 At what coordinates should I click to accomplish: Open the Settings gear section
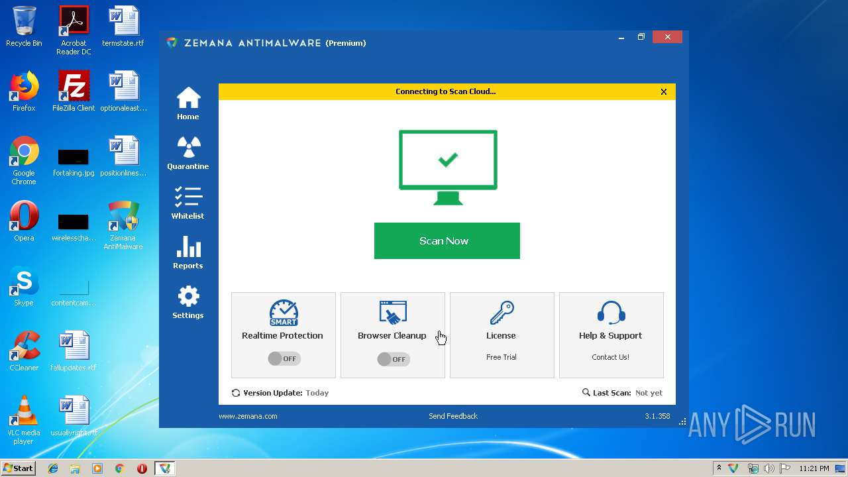pyautogui.click(x=188, y=302)
